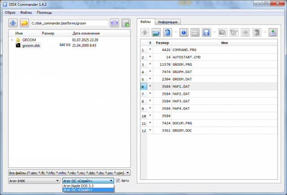Click the right table Размер column header

coord(162,43)
